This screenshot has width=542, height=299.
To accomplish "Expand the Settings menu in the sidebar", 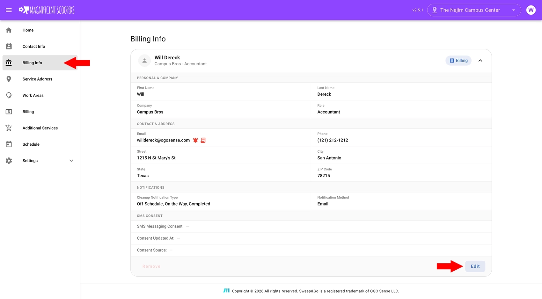I will pos(71,160).
